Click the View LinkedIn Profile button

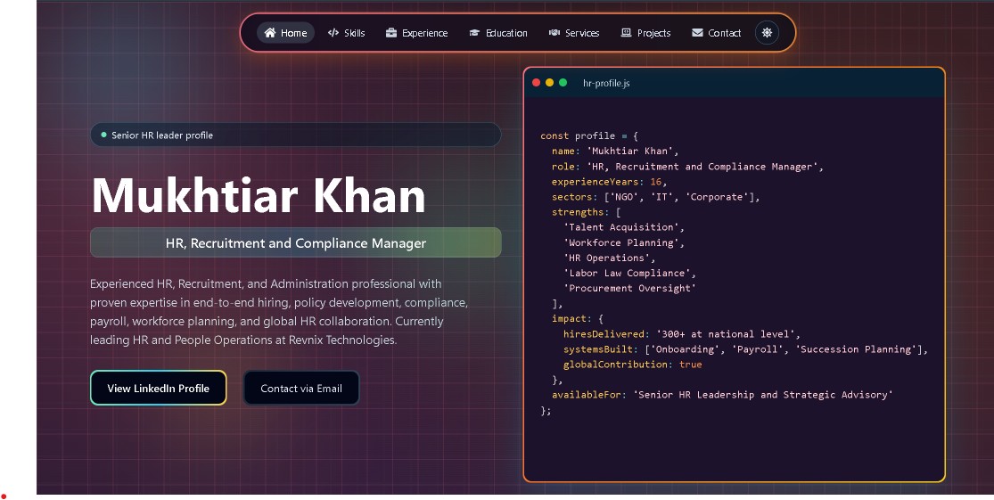coord(159,388)
